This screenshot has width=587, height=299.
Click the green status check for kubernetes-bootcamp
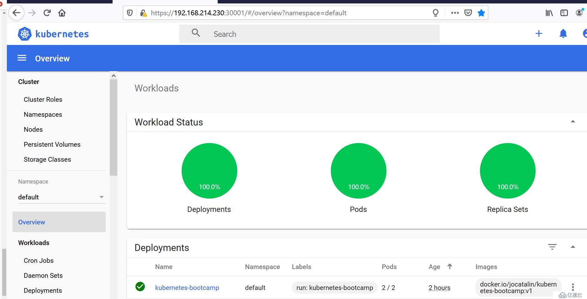tap(140, 287)
